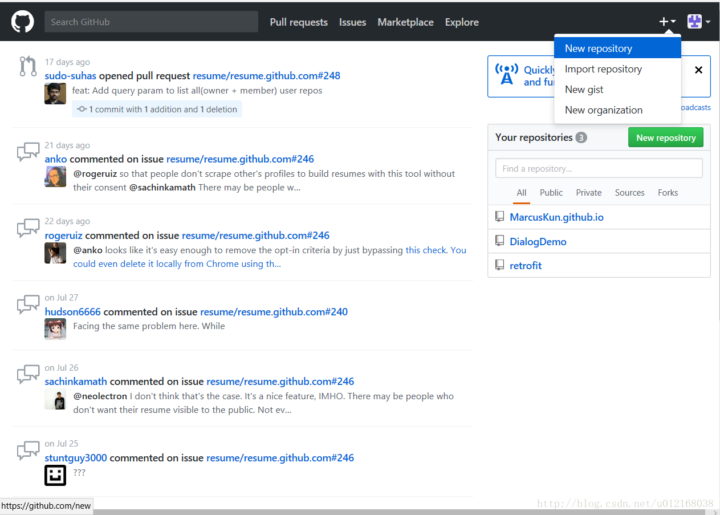Dismiss the broadcast notice with X
The height and width of the screenshot is (515, 720).
pyautogui.click(x=698, y=70)
